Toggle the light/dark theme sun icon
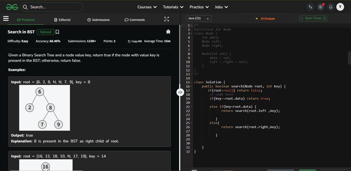Viewport: 351px width, 171px height. [321, 7]
